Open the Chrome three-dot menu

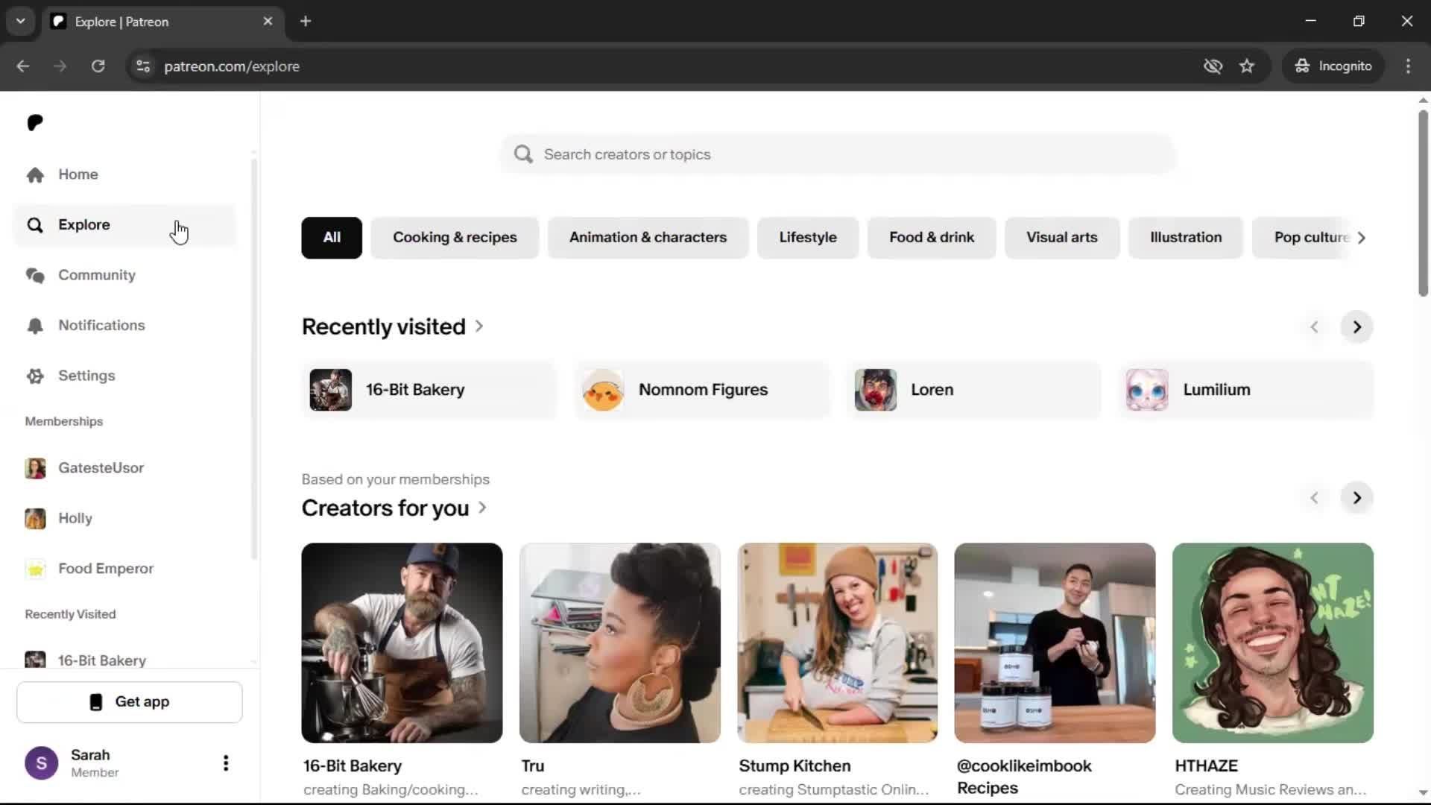coord(1408,66)
